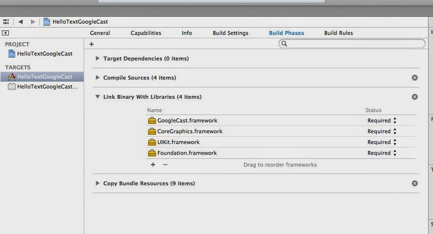Click the magnifying glass search icon
The width and height of the screenshot is (433, 234).
pyautogui.click(x=284, y=44)
